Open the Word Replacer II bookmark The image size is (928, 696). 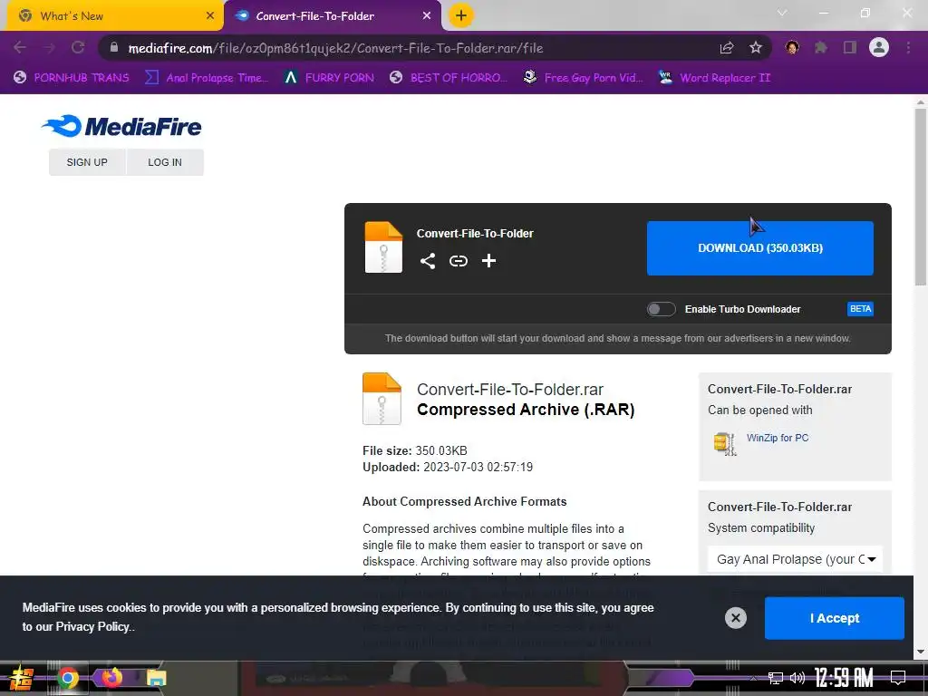tap(714, 78)
